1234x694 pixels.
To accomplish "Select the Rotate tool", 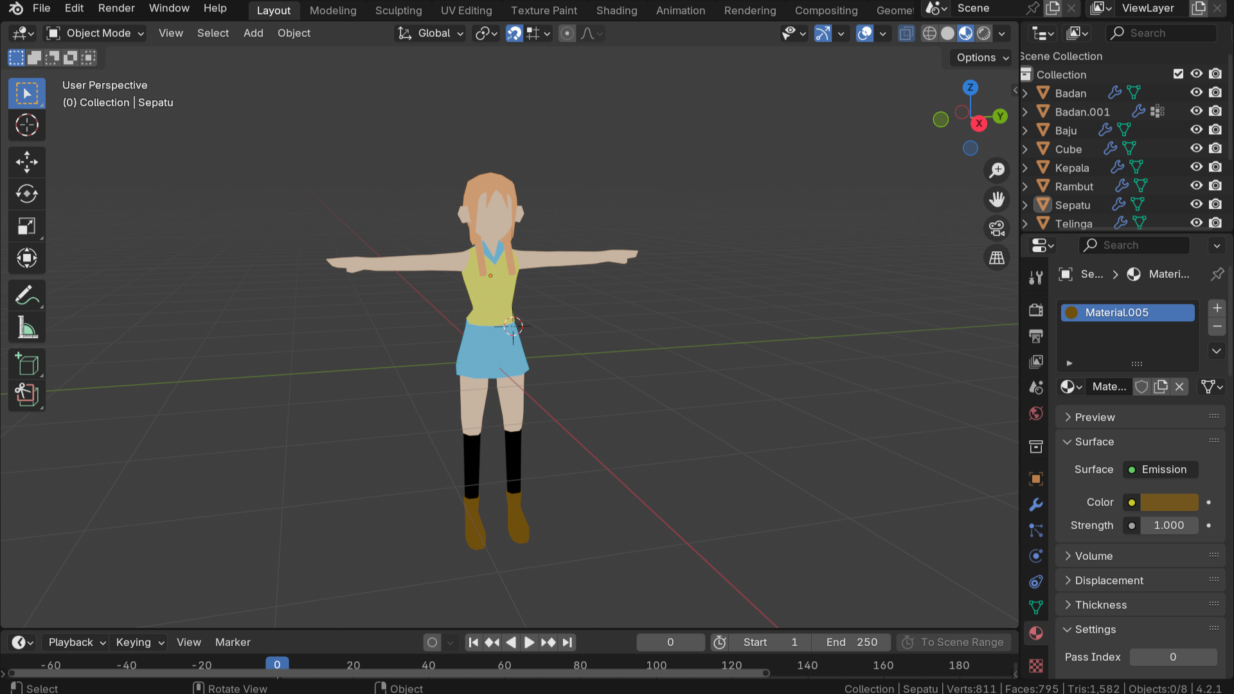I will [26, 194].
